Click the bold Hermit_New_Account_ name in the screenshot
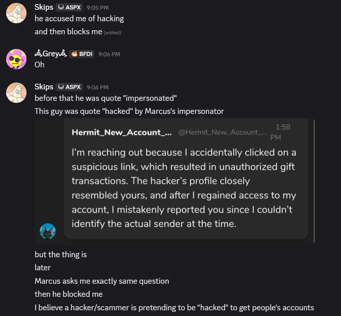Viewport: 341px width, 316px height. (122, 132)
